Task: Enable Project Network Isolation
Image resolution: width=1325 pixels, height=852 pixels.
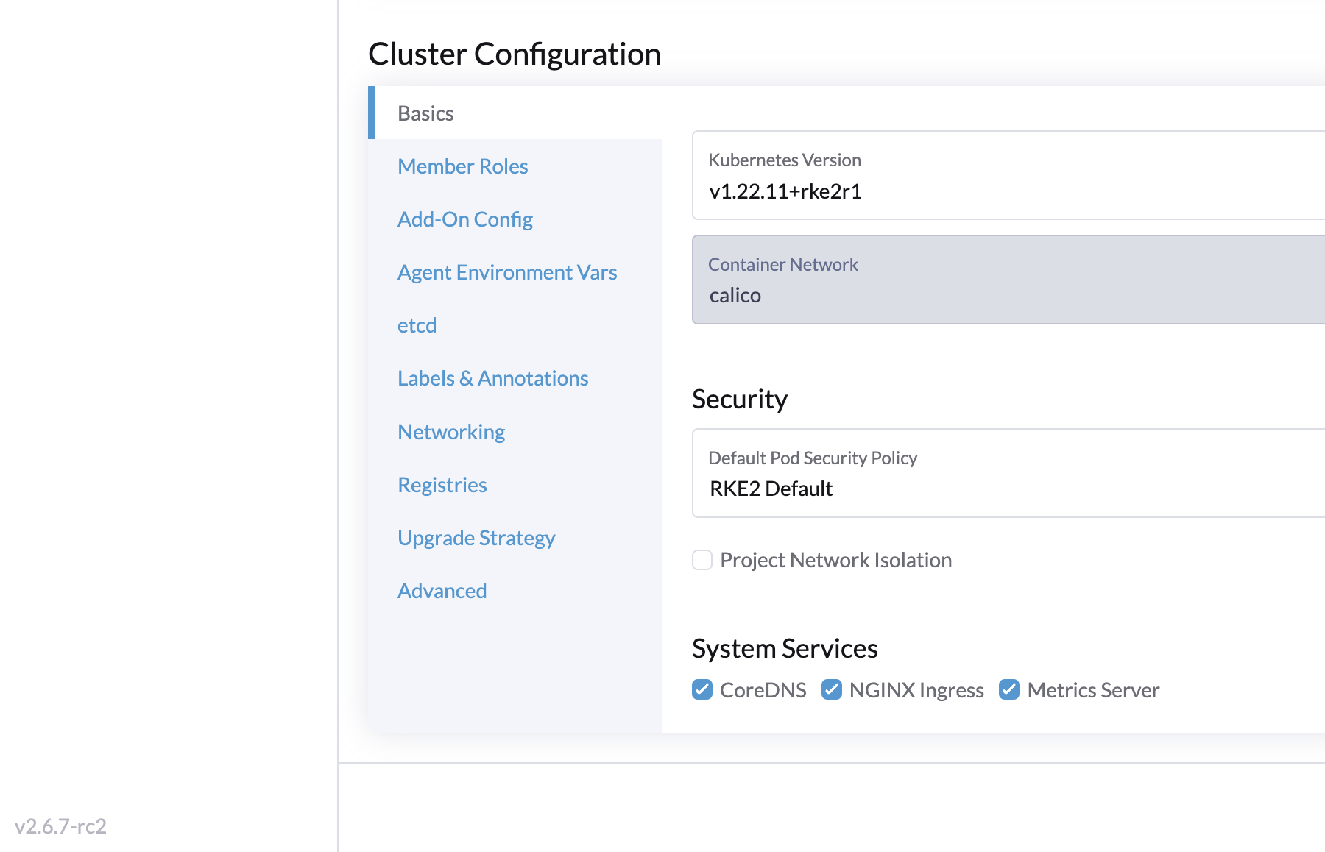Action: tap(702, 560)
